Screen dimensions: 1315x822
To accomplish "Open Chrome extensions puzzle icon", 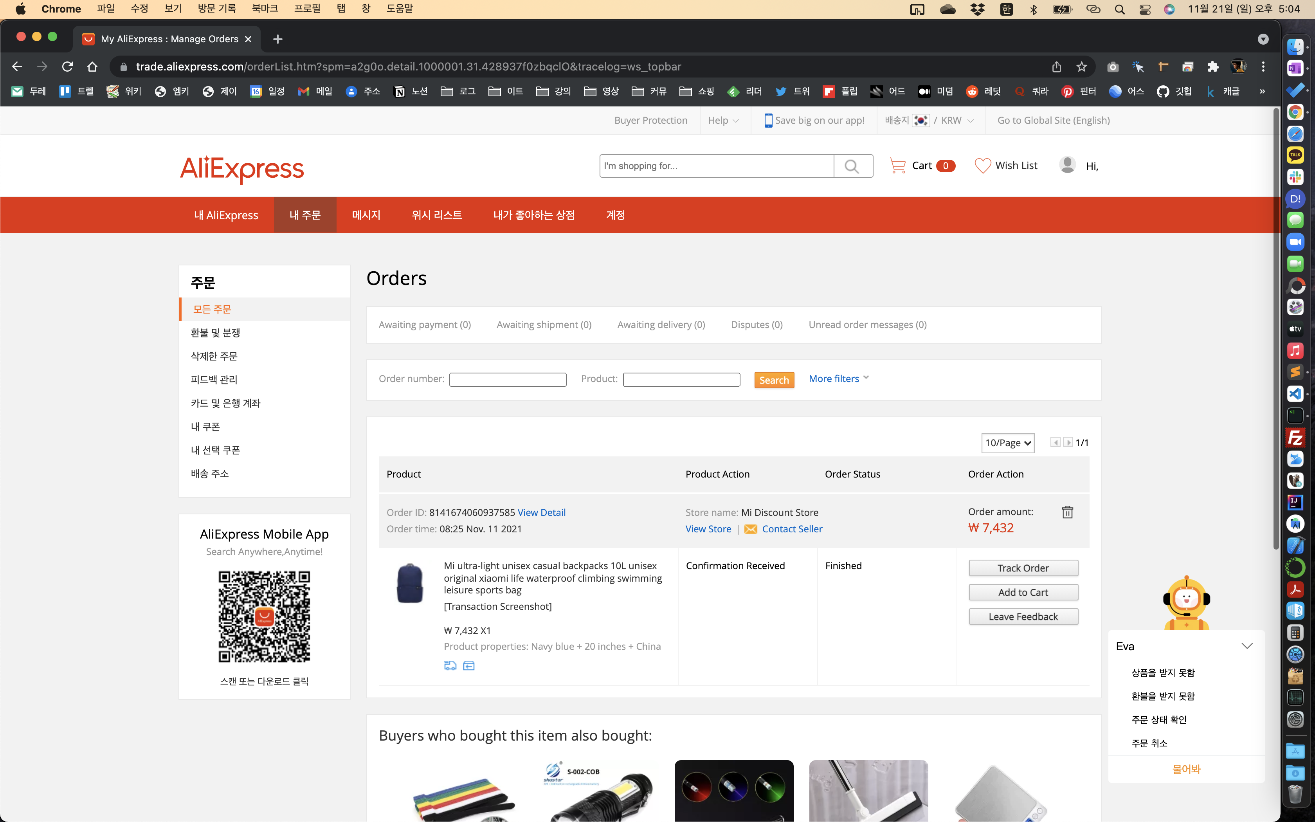I will click(1213, 66).
